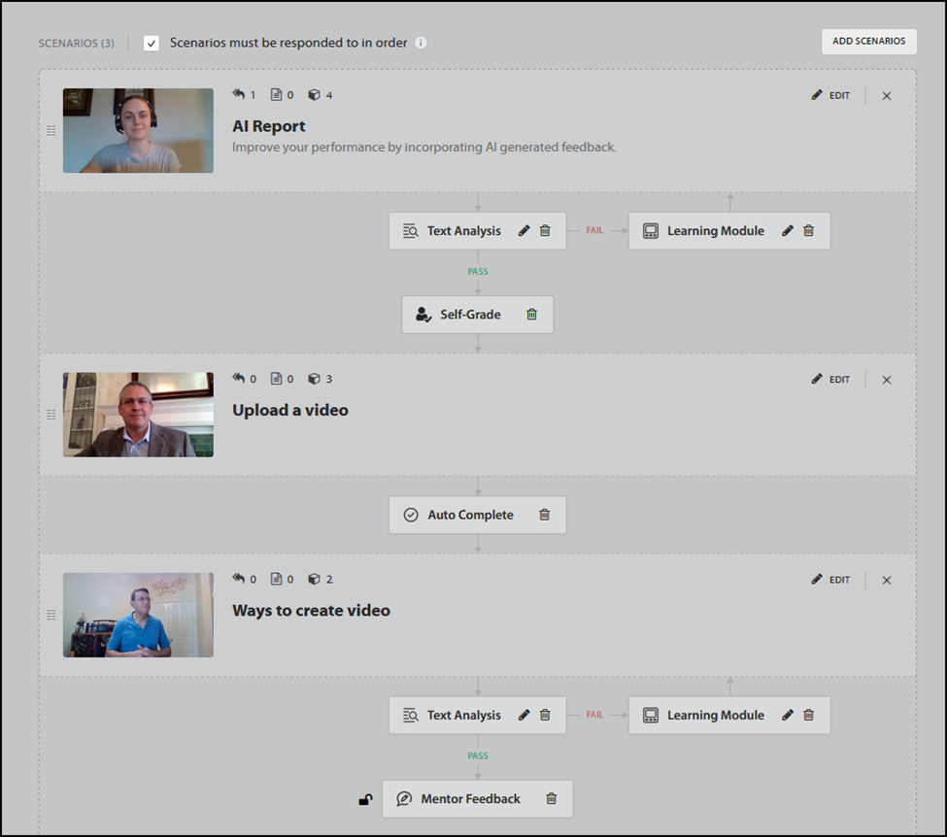Screen dimensions: 947x837
Task: Open EDIT on the AI Report scenario
Action: (830, 95)
